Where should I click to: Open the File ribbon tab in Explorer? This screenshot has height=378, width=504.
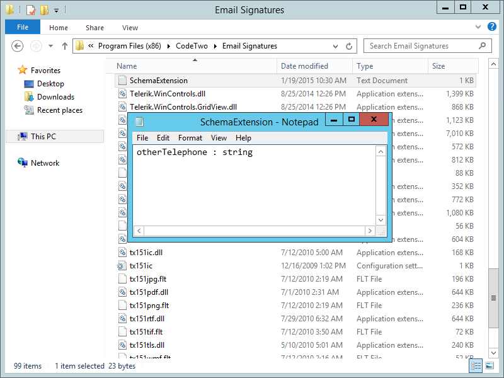pyautogui.click(x=23, y=27)
